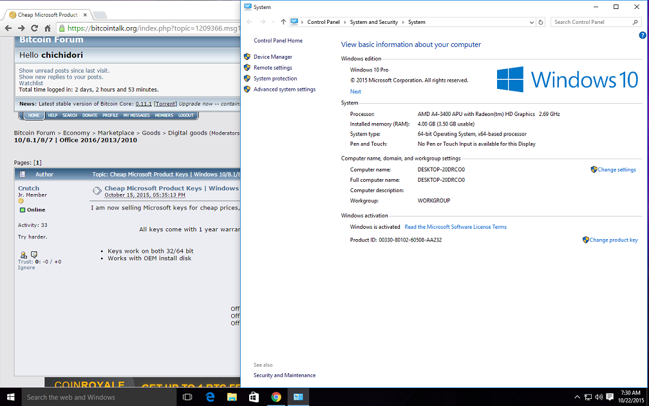The height and width of the screenshot is (406, 649).
Task: Click the bitcointalk.org URL in Chrome
Action: (153, 28)
